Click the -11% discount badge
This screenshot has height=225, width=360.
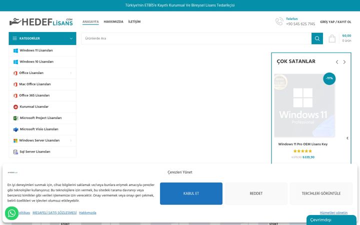(329, 78)
